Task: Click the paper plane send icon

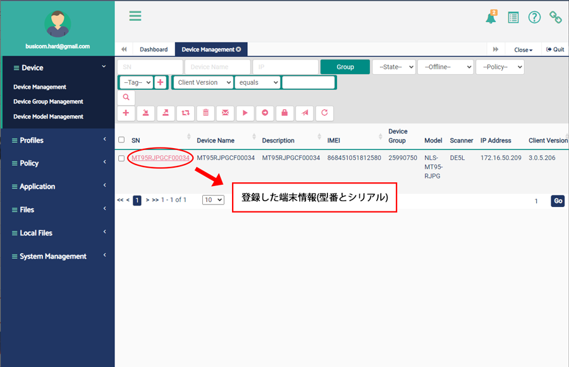Action: click(305, 113)
